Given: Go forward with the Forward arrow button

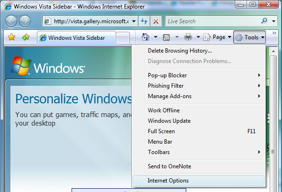Looking at the screenshot, I should click(x=25, y=21).
